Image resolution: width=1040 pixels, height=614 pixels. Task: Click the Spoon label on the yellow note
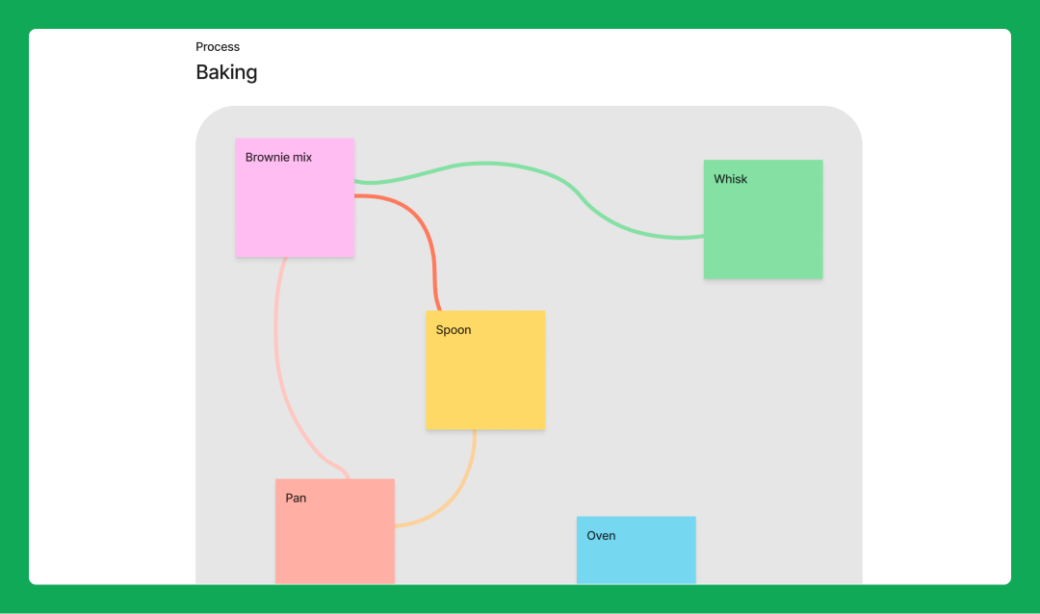[x=453, y=330]
